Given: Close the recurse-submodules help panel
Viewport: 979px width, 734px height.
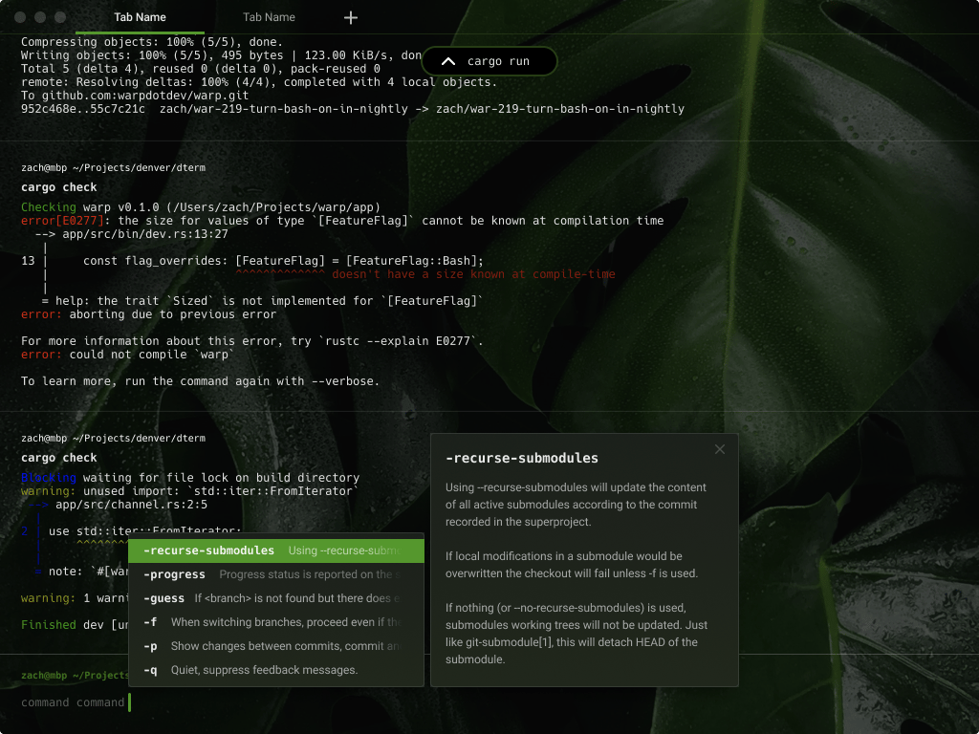Looking at the screenshot, I should click(x=720, y=449).
